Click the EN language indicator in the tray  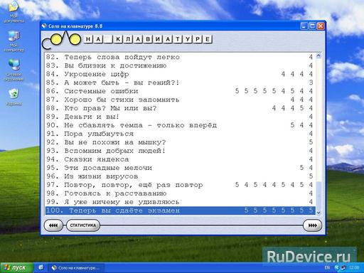click(x=327, y=267)
